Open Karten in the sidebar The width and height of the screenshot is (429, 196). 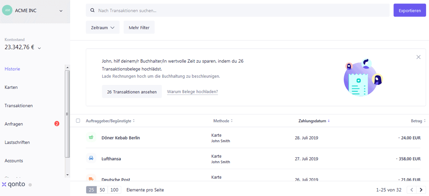tap(11, 87)
